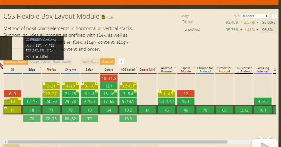Click the iOS Safari 7-8.4 cell
Screen dimensions: 281x147
point(128,94)
